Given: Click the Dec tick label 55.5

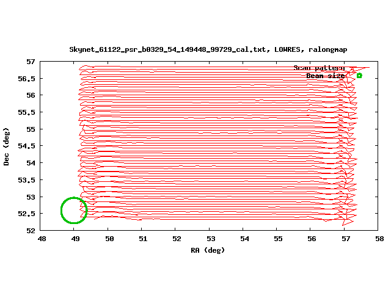Looking at the screenshot, I should (x=26, y=112).
